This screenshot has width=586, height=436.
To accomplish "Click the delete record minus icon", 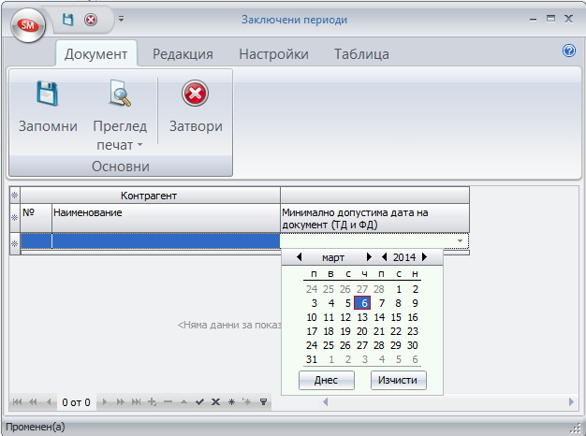I will (168, 402).
